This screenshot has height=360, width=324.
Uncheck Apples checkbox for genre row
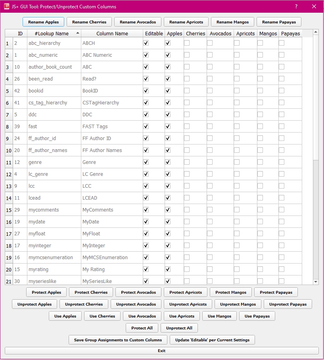(168, 162)
